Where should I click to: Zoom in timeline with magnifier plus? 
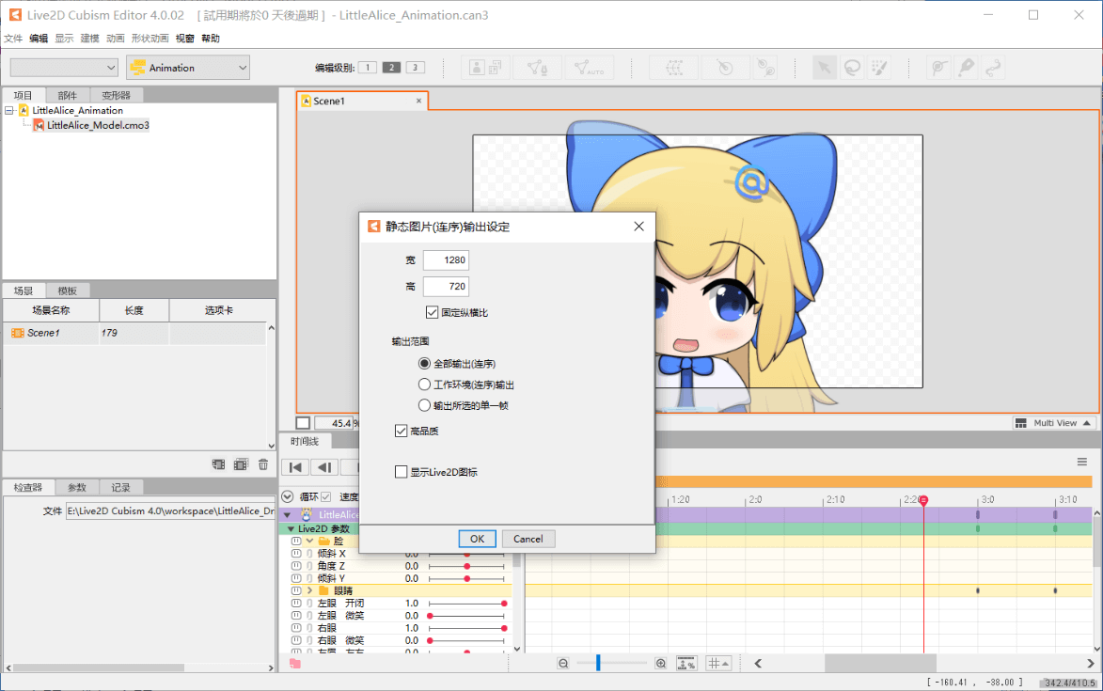pos(661,664)
